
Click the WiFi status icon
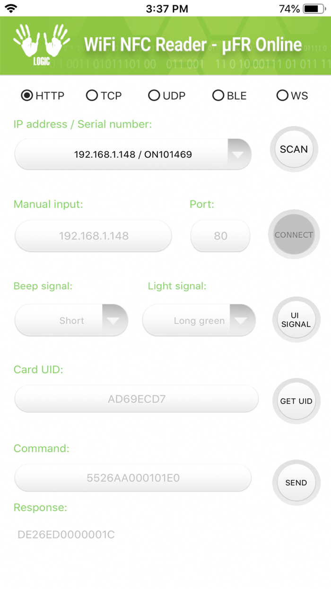10,8
